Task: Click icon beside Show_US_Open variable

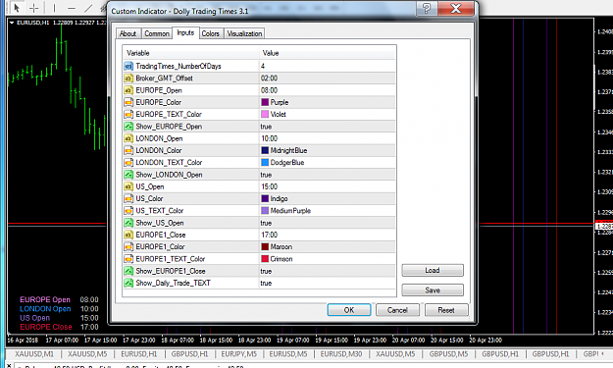Action: click(128, 223)
